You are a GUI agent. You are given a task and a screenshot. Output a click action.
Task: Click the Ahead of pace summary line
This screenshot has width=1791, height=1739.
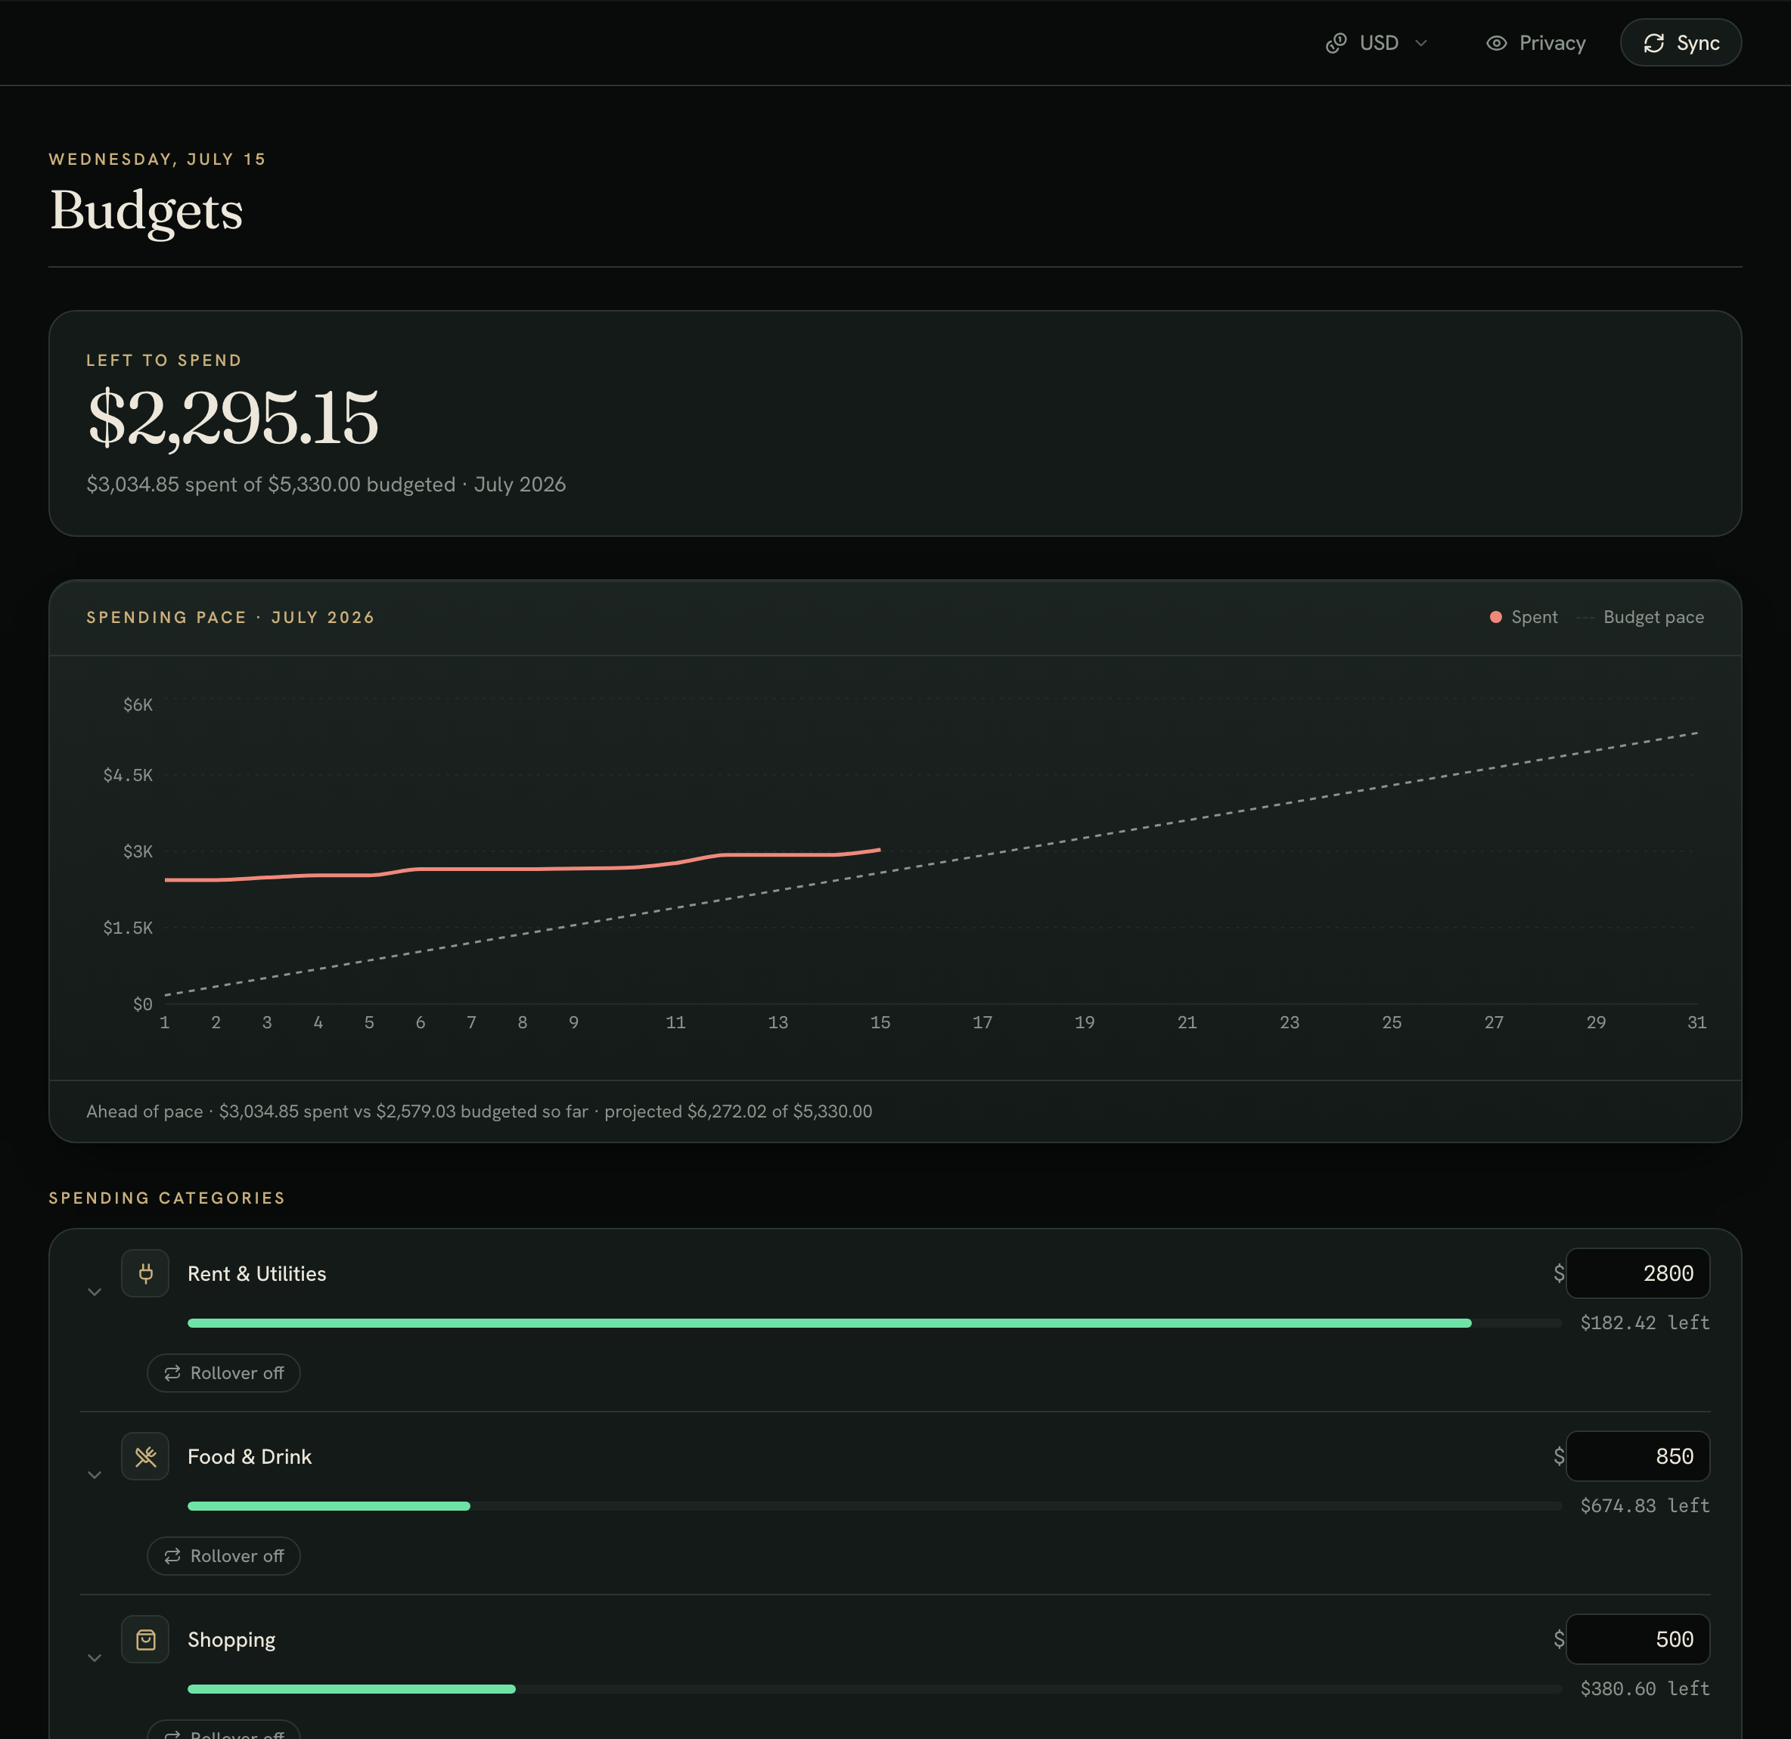[x=479, y=1111]
